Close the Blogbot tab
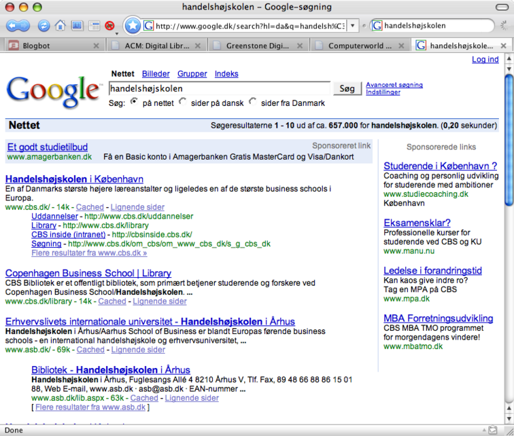 click(96, 46)
